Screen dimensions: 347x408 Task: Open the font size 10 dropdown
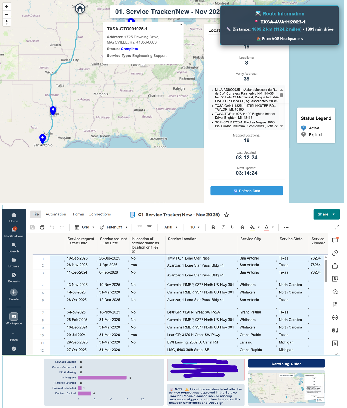point(195,227)
